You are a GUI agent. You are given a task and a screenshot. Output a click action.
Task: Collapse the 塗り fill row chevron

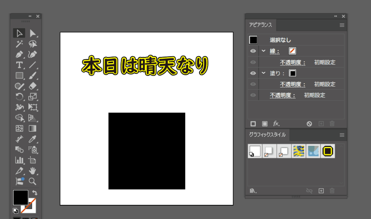tap(263, 73)
